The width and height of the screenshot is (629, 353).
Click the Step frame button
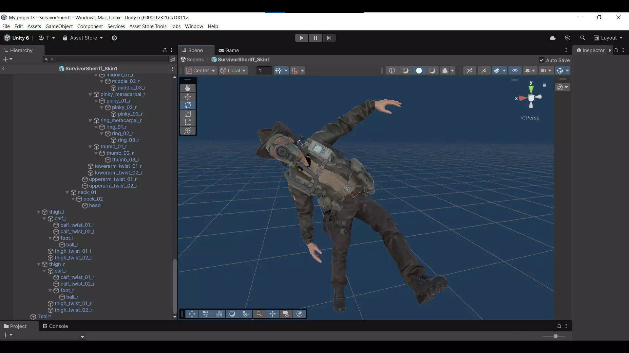[x=329, y=38]
